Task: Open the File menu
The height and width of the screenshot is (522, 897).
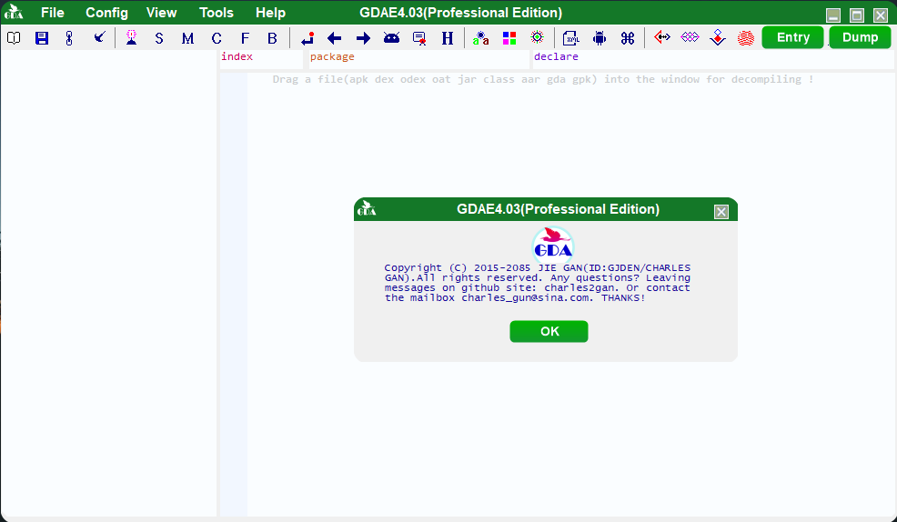Action: (53, 13)
